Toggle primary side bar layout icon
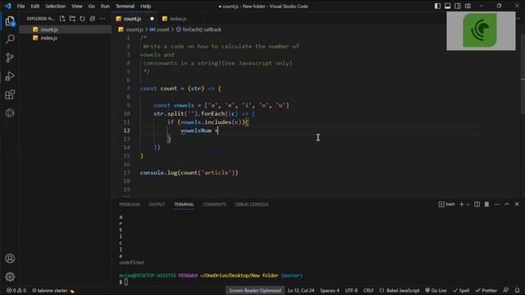Viewport: 525px width, 295px height. tap(437, 6)
